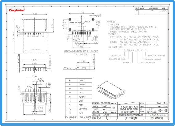Click the Kinghelm logo

[x=17, y=10]
